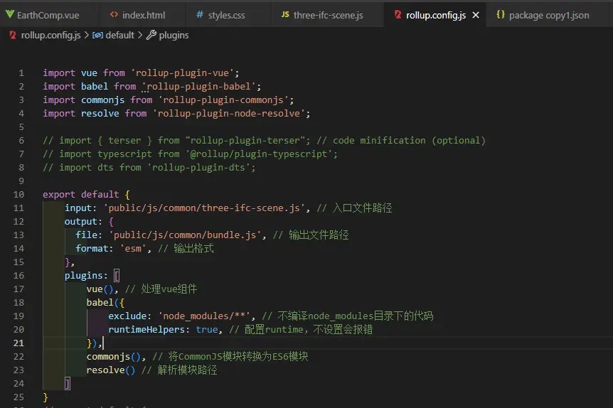Click the 'public/js/common/bundle.js' string
The height and width of the screenshot is (408, 613).
(185, 235)
